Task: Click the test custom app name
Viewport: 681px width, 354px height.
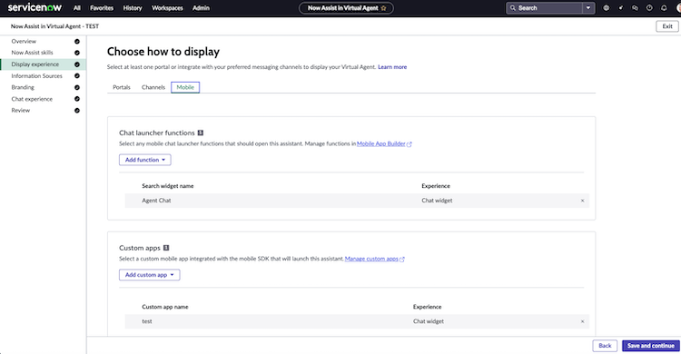Action: click(x=147, y=321)
